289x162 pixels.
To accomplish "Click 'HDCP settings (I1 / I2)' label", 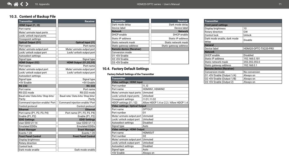I will (124, 102).
